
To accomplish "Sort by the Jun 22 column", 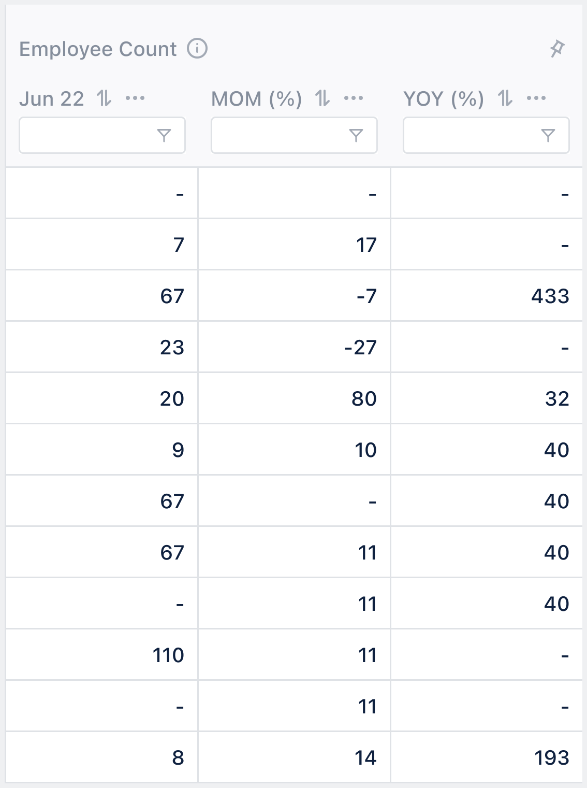I will [104, 98].
